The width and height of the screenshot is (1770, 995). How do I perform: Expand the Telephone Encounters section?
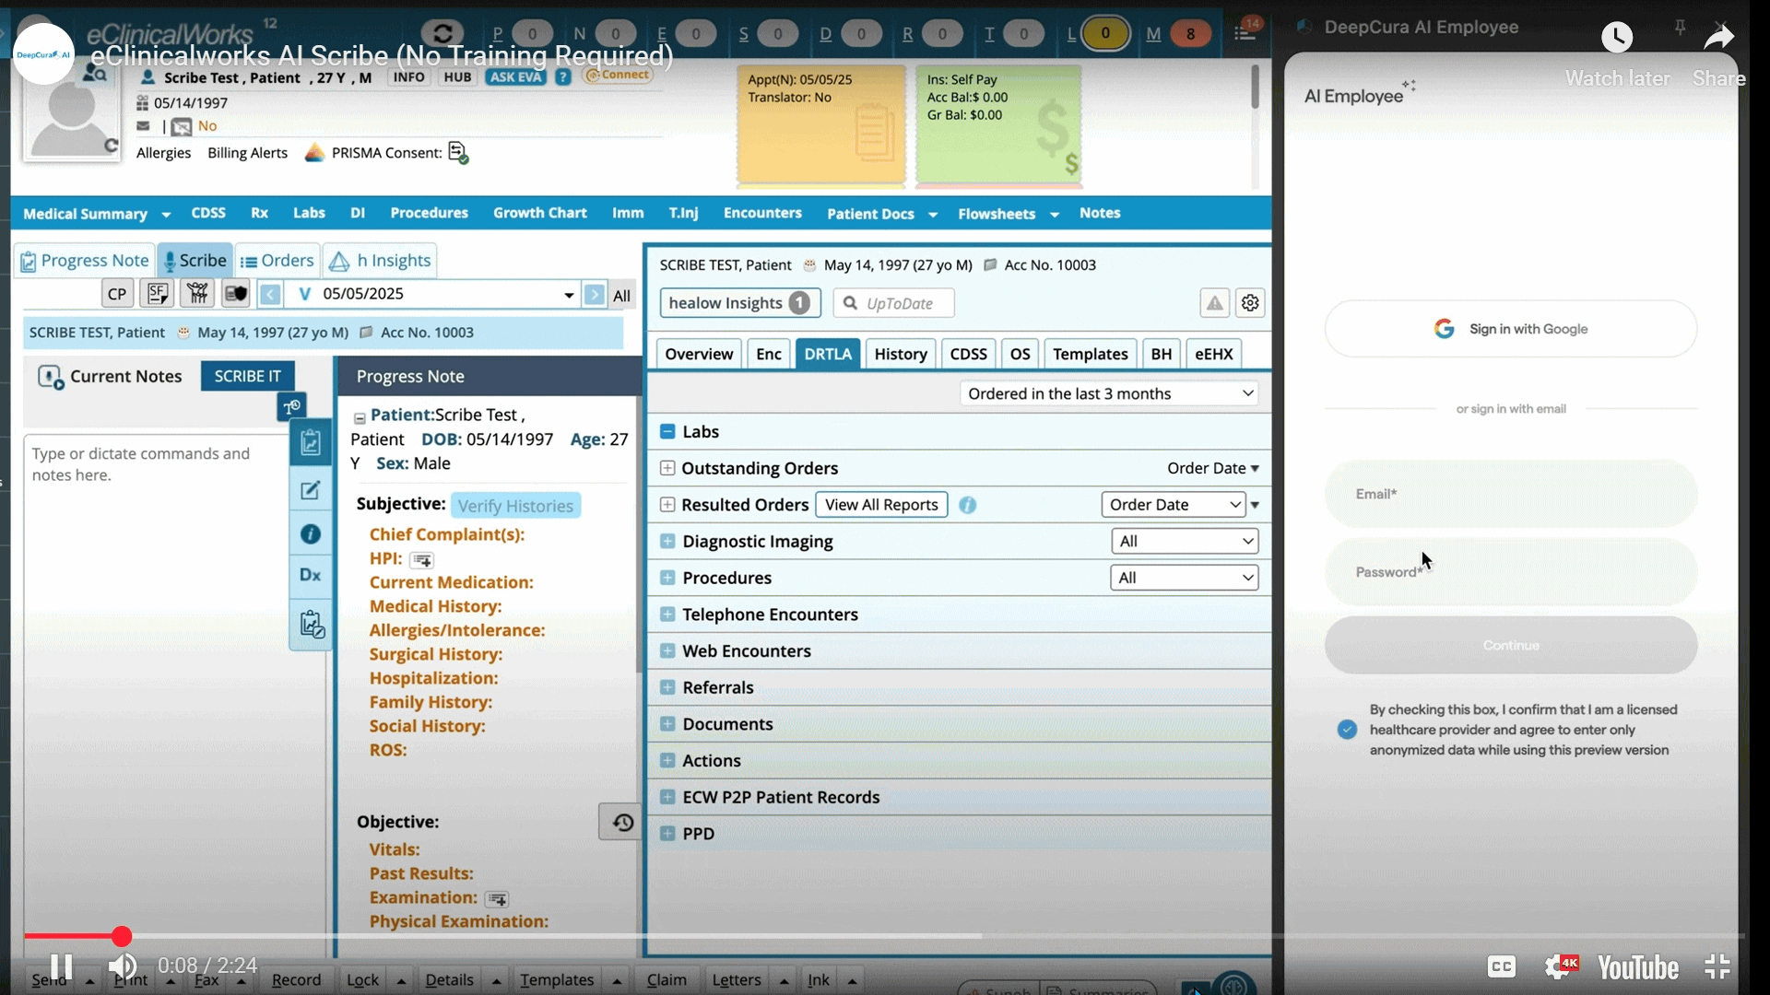[x=667, y=615]
